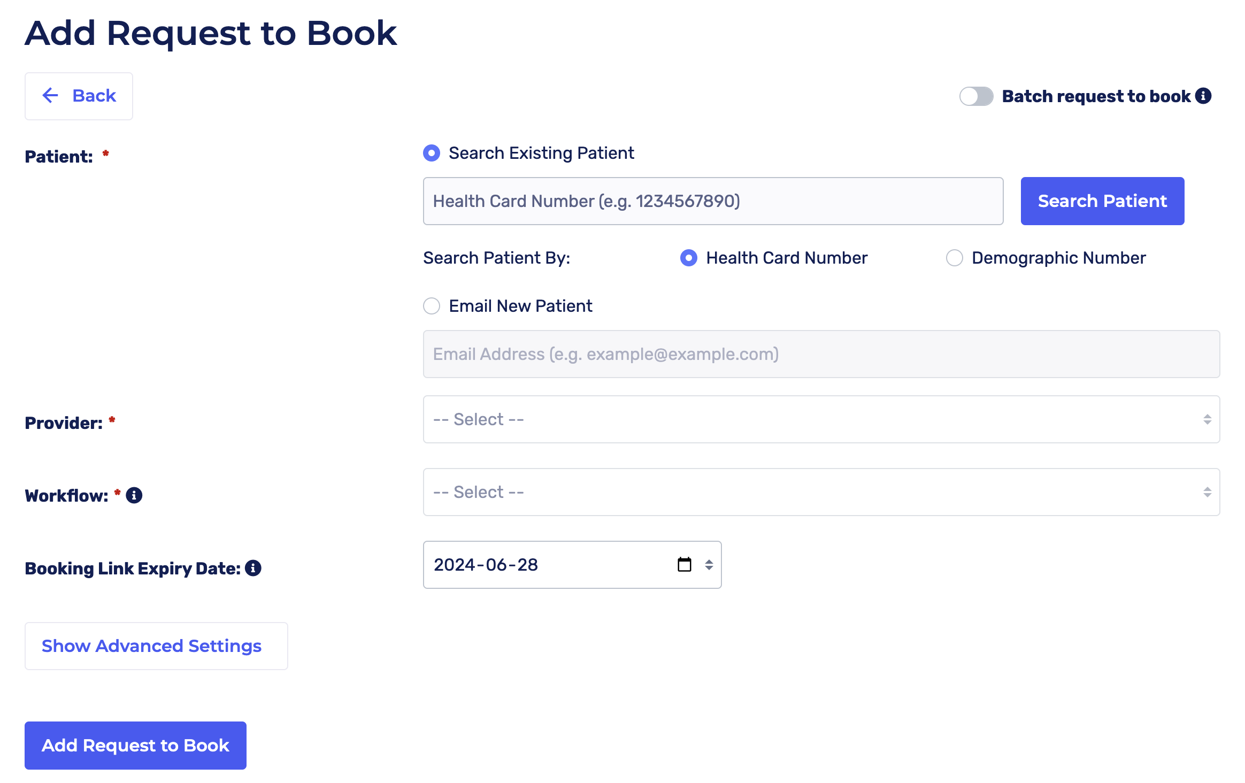The height and width of the screenshot is (783, 1245).
Task: Click the Booking Link Expiry info icon
Action: [253, 568]
